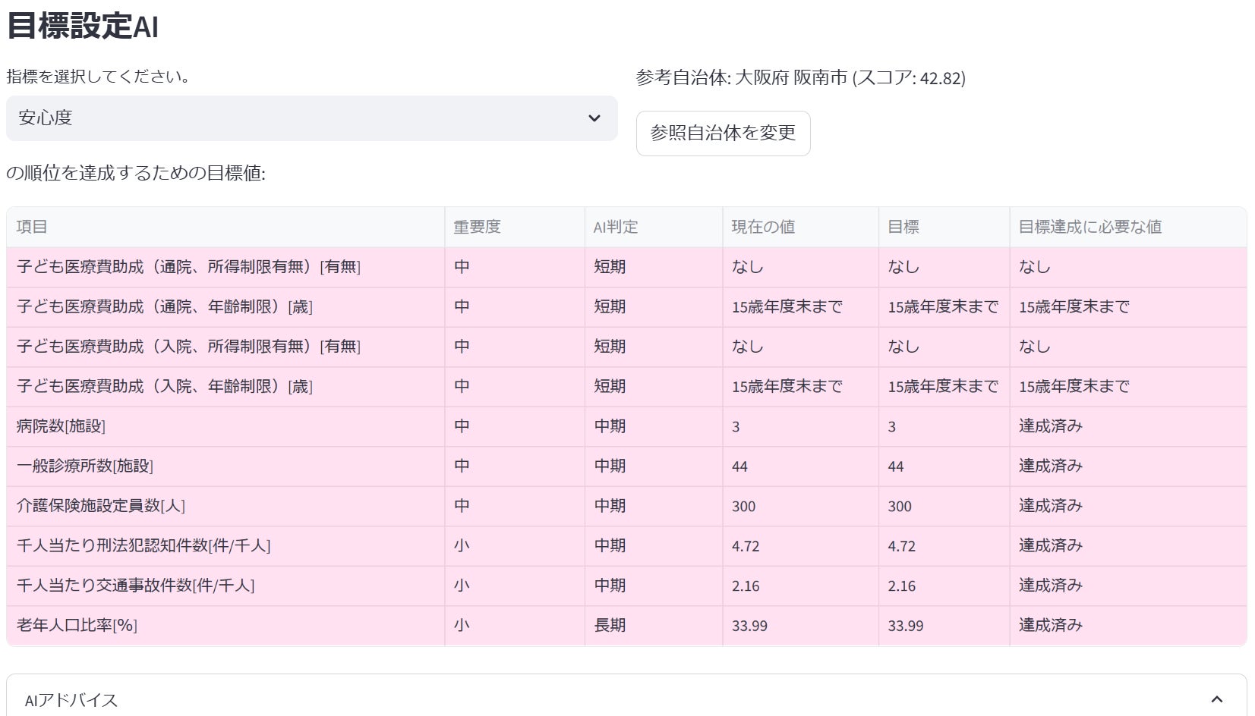
Task: Click the 参照自治体を変更 button
Action: coord(723,133)
